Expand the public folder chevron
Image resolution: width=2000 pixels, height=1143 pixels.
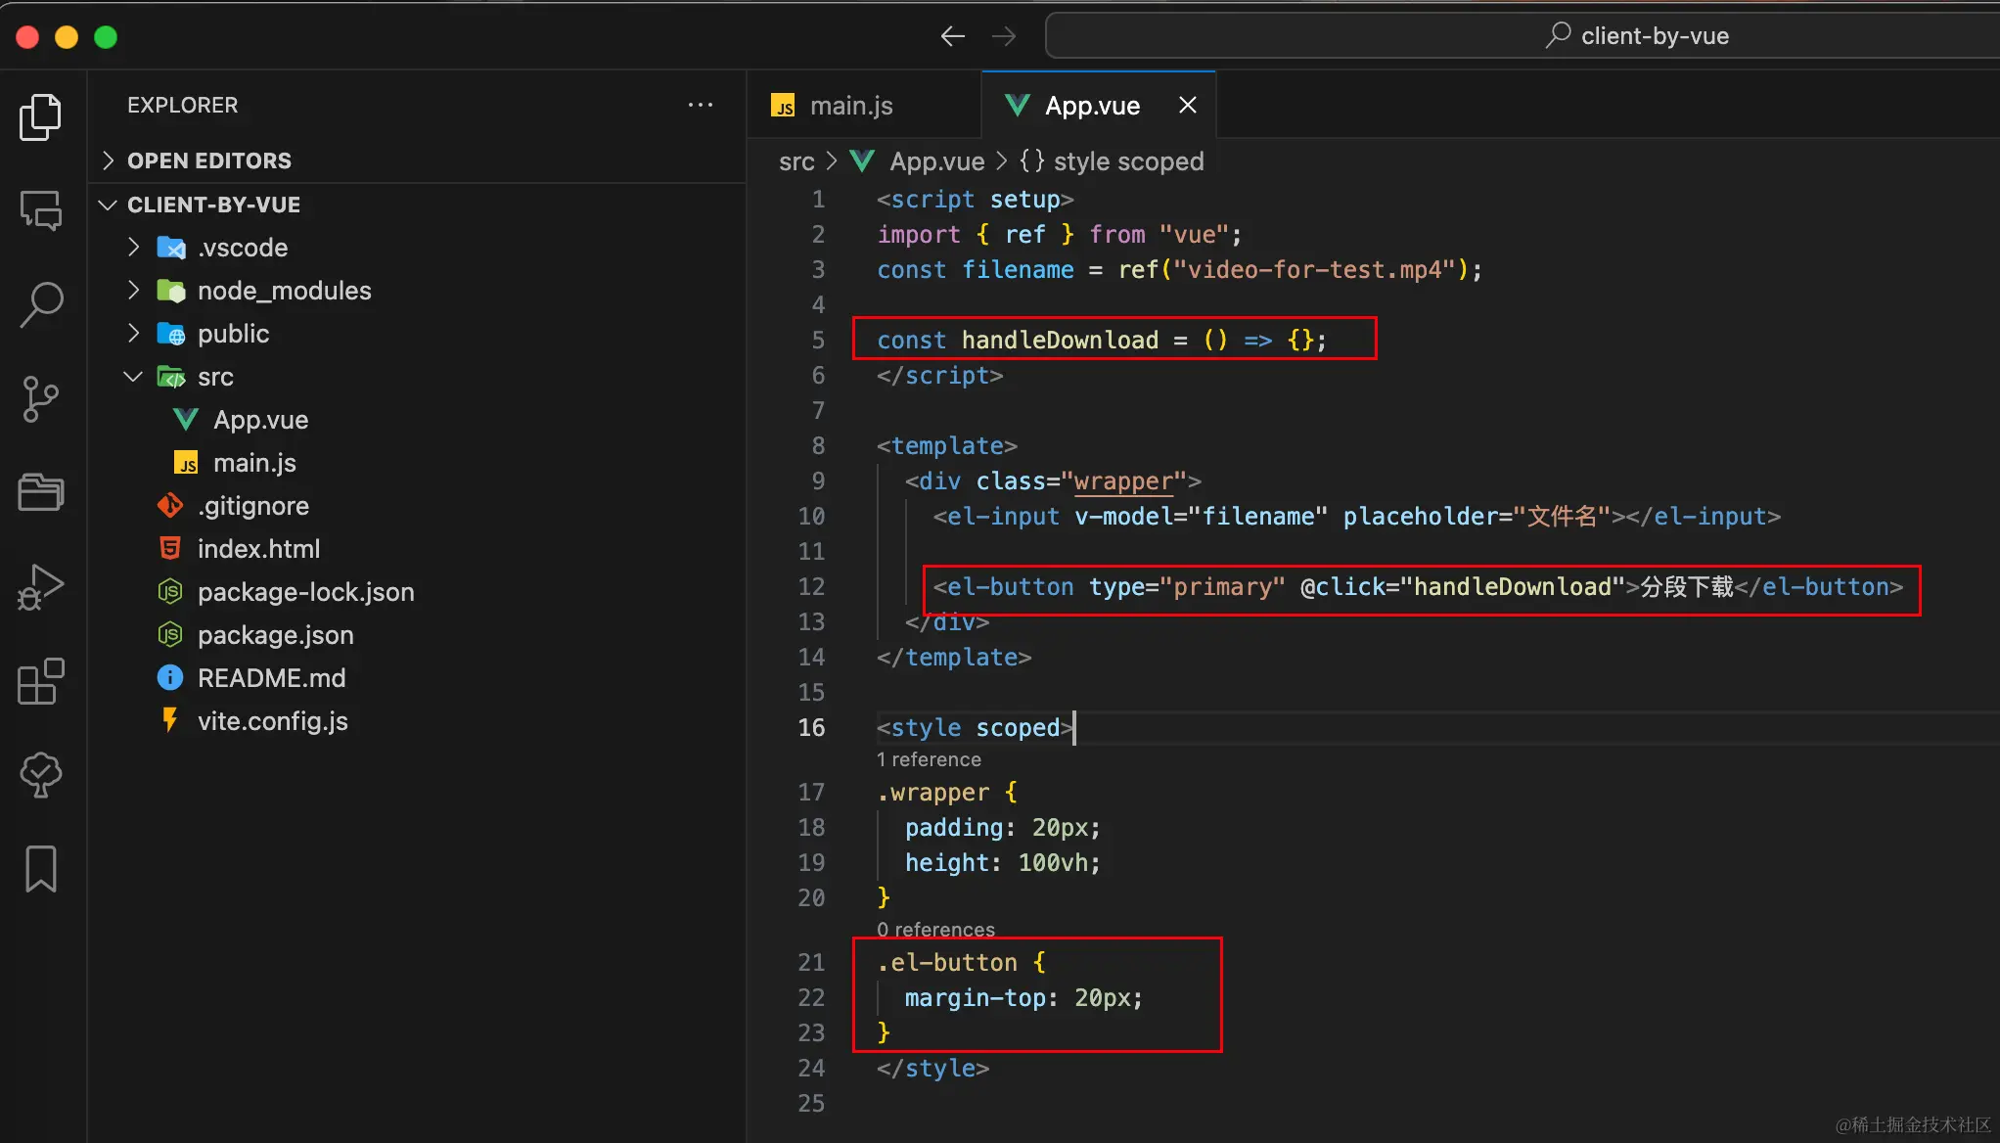pyautogui.click(x=134, y=334)
